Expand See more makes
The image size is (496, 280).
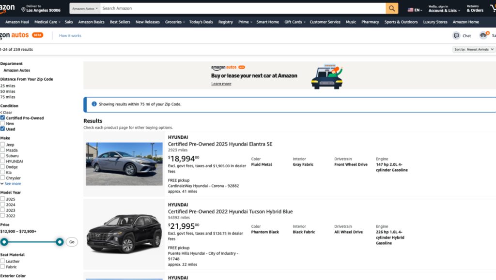tap(11, 184)
